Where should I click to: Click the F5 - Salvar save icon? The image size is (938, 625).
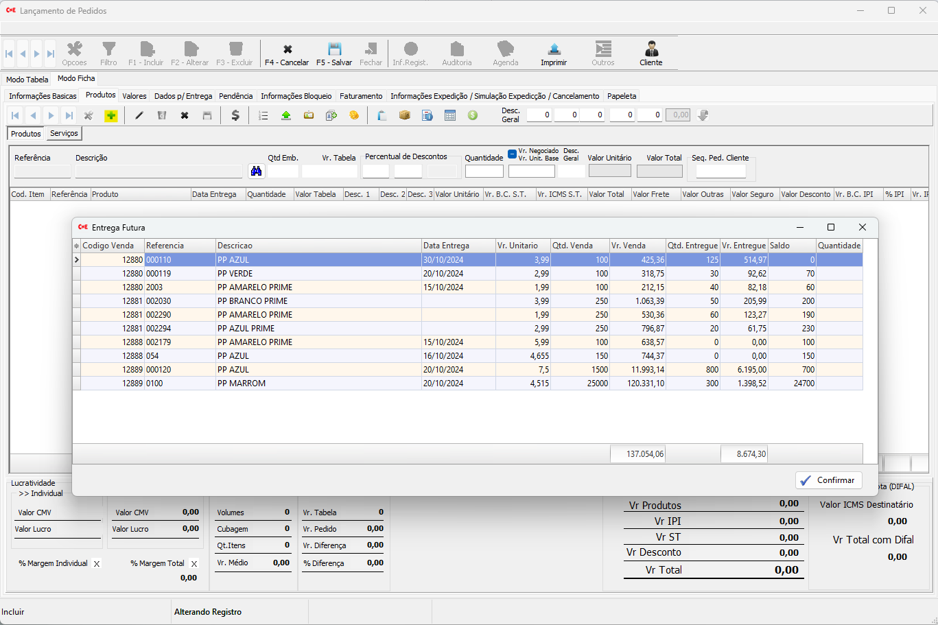(334, 54)
